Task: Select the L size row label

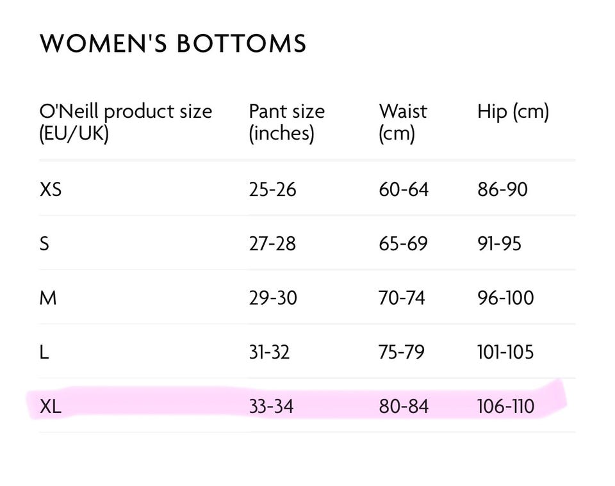Action: [44, 352]
